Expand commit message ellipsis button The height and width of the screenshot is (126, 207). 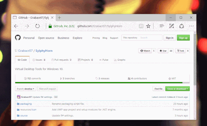pos(56,97)
